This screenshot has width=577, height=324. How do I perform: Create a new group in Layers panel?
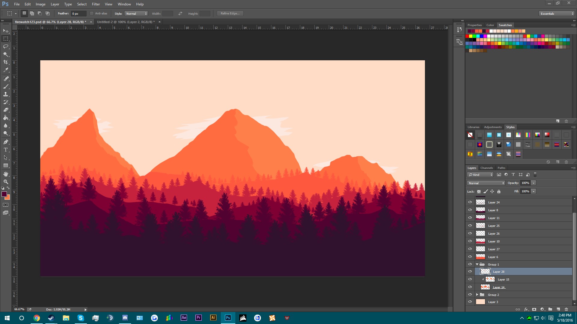(550, 309)
